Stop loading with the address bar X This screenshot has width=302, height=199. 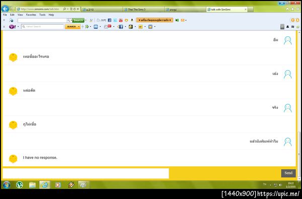point(78,9)
